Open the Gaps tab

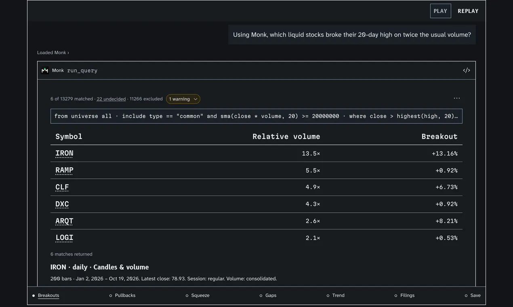tap(268, 295)
